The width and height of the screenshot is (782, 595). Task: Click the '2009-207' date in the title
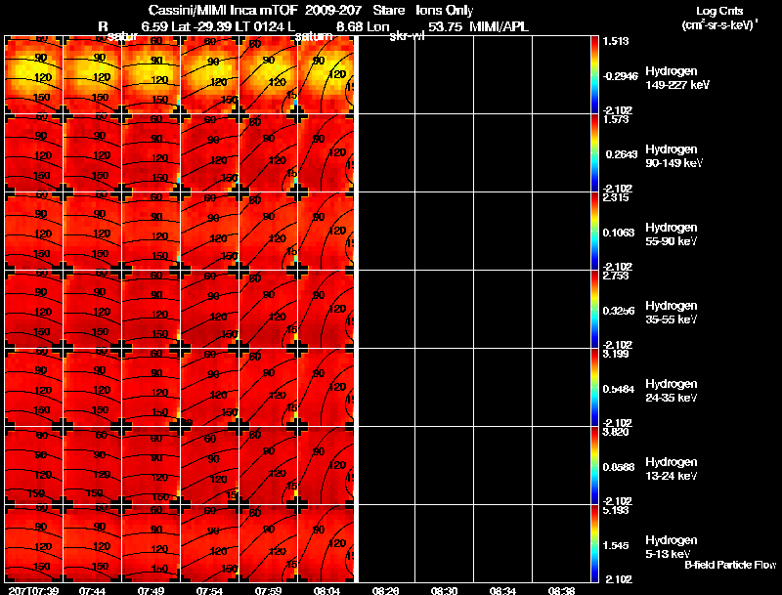(x=333, y=11)
